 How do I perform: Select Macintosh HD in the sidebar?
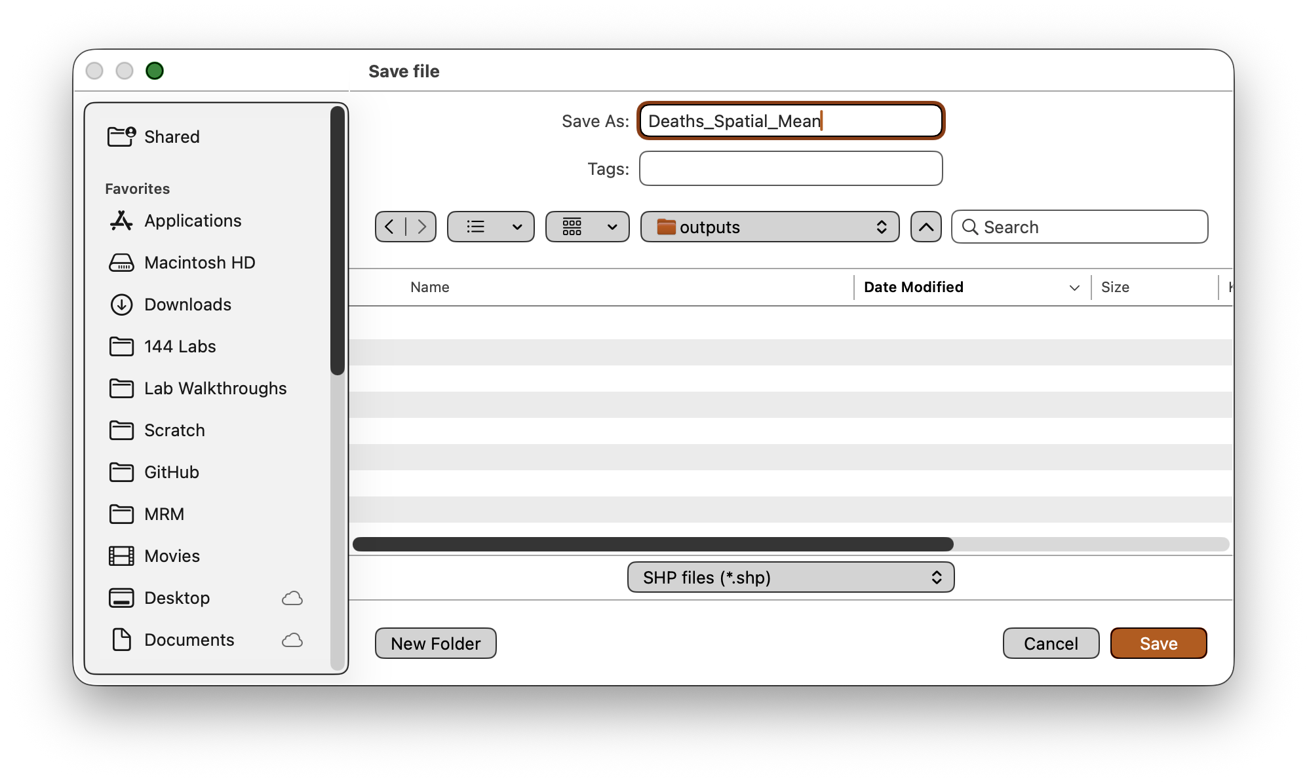point(199,263)
